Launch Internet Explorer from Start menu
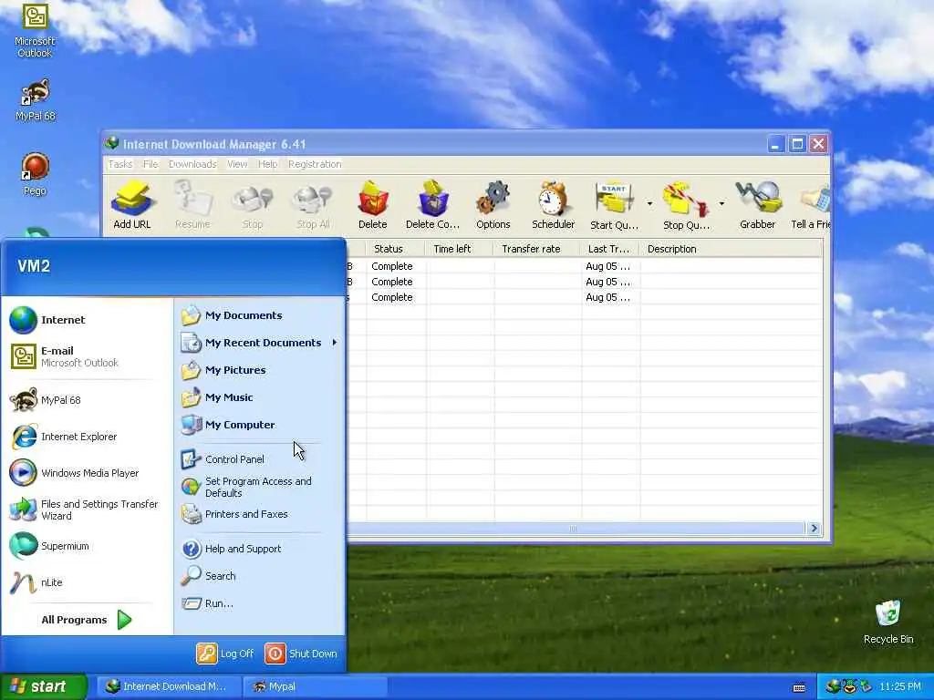 tap(87, 437)
